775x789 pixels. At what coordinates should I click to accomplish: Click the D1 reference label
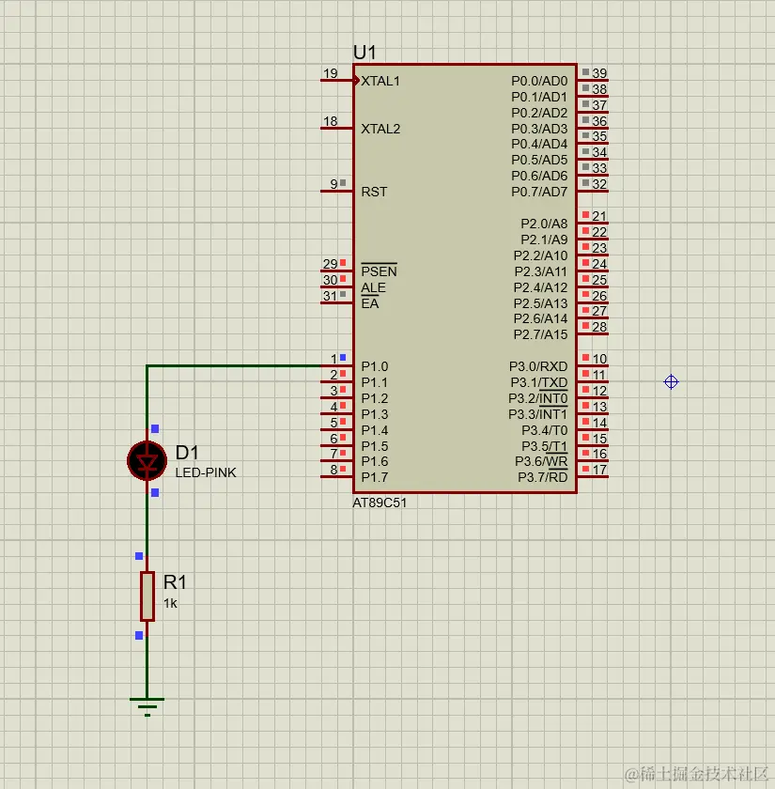187,453
